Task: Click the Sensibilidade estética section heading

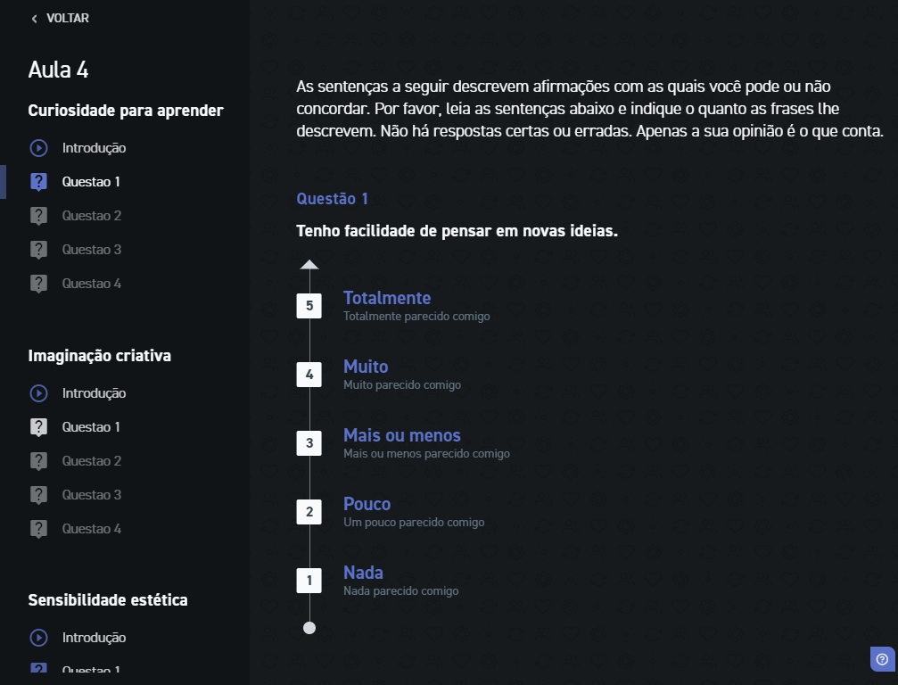Action: click(x=108, y=600)
